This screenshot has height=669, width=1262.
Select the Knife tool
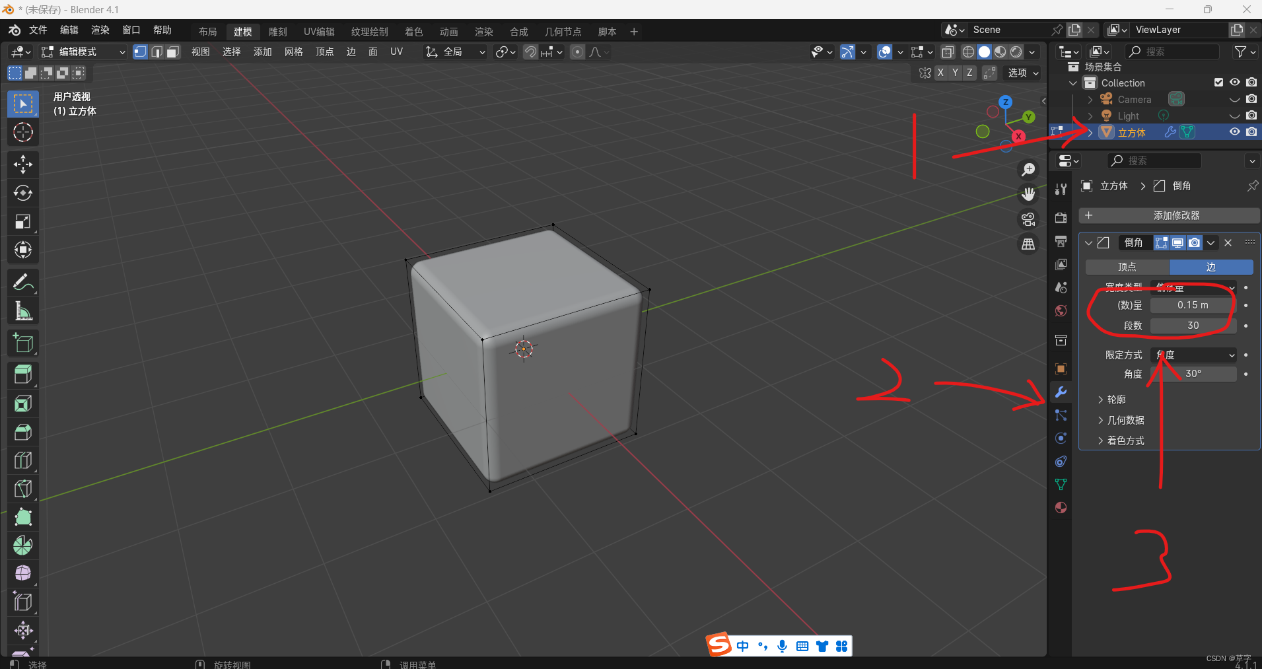click(23, 488)
